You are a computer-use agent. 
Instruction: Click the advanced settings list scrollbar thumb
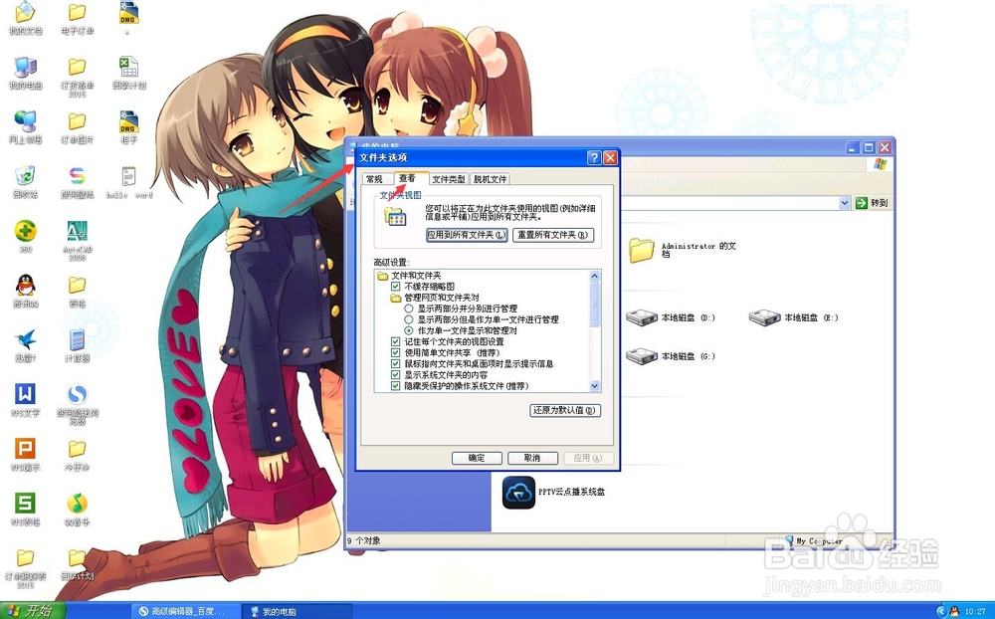(x=595, y=304)
